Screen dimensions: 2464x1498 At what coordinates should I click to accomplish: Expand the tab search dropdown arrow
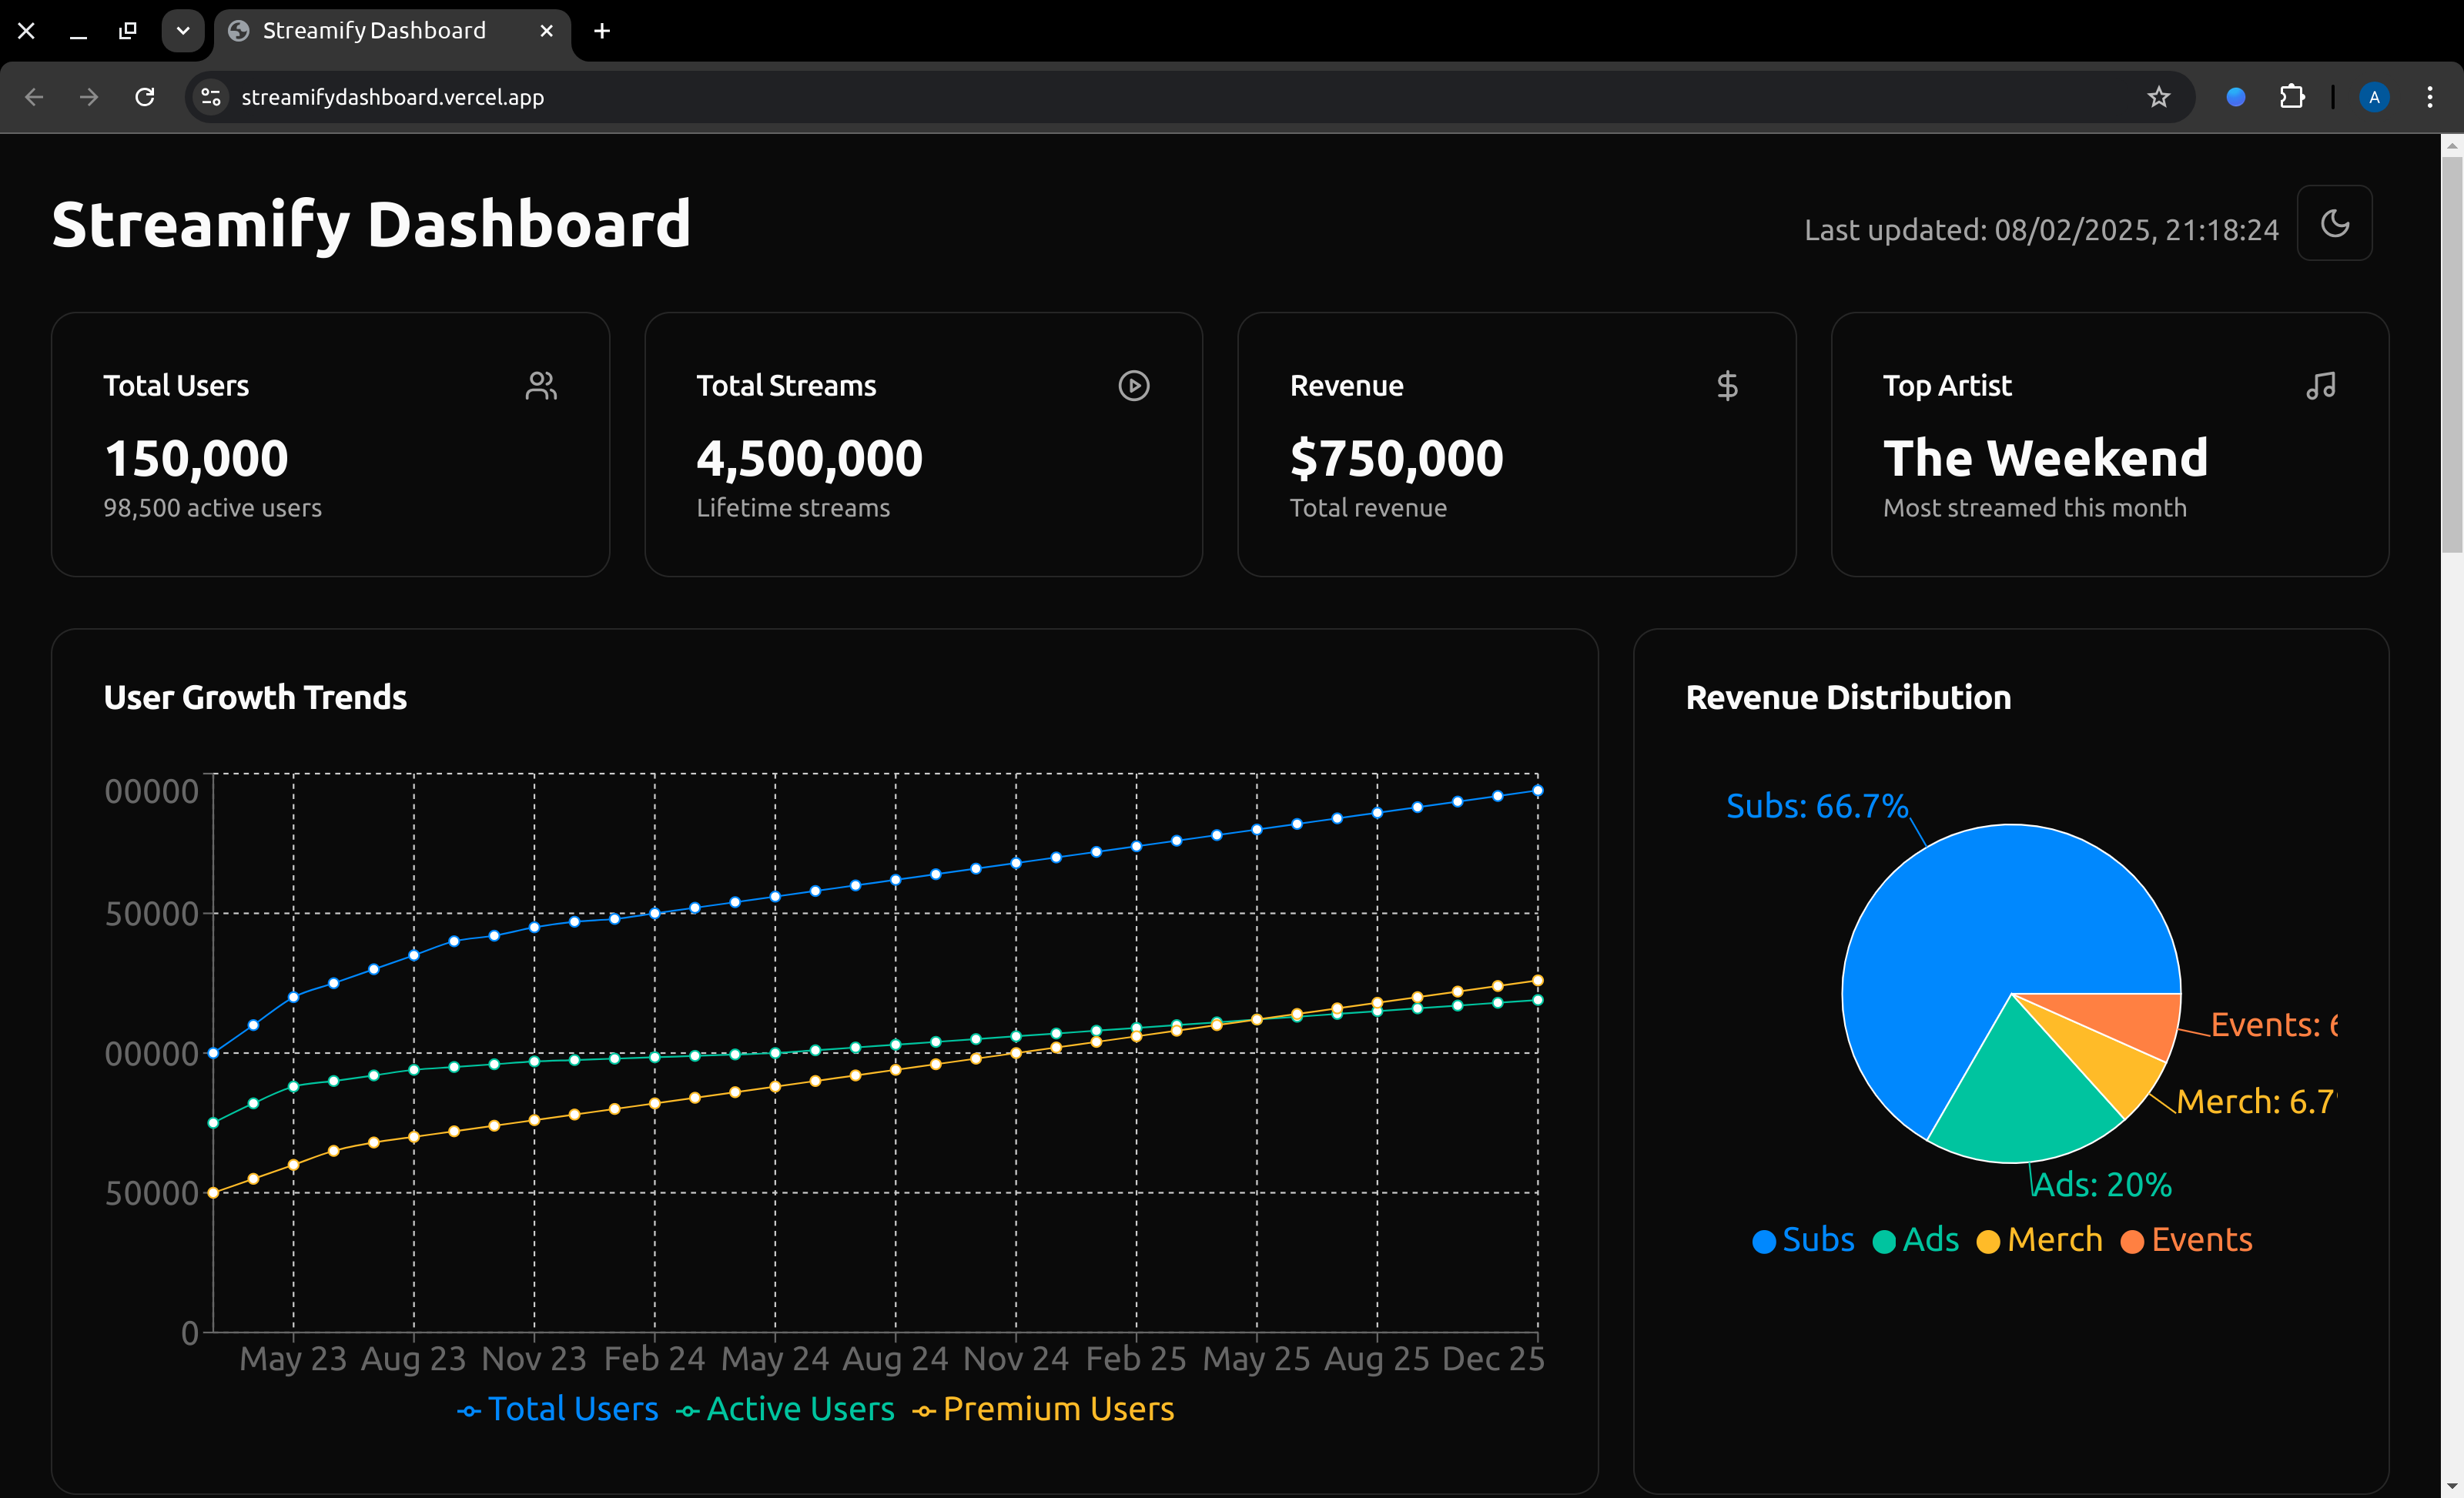pyautogui.click(x=183, y=31)
